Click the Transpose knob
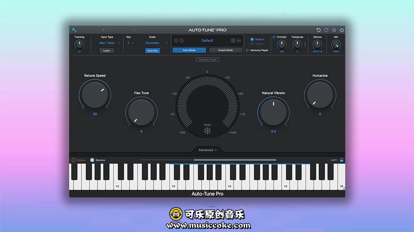Viewport: 414px width, 232px height. [297, 44]
